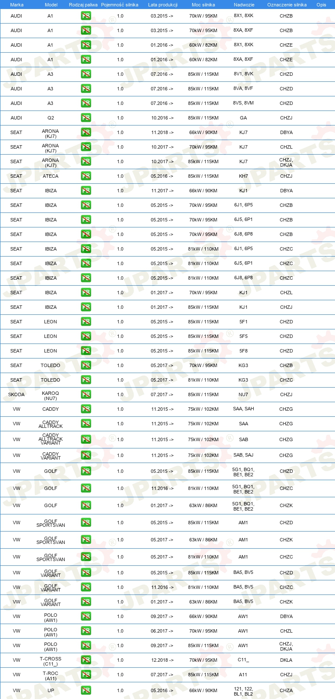This screenshot has height=699, width=335.
Task: Click the fuel icon for SEAT LEON 5F1
Action: click(x=86, y=322)
